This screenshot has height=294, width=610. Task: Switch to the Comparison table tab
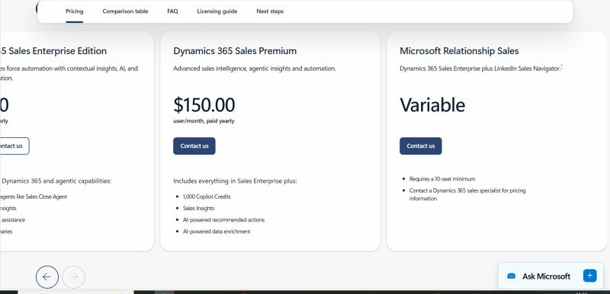(x=125, y=11)
